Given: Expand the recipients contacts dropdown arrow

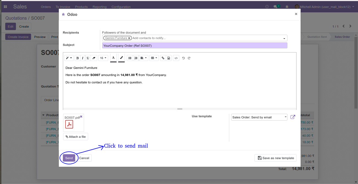Looking at the screenshot, I should pyautogui.click(x=284, y=39).
